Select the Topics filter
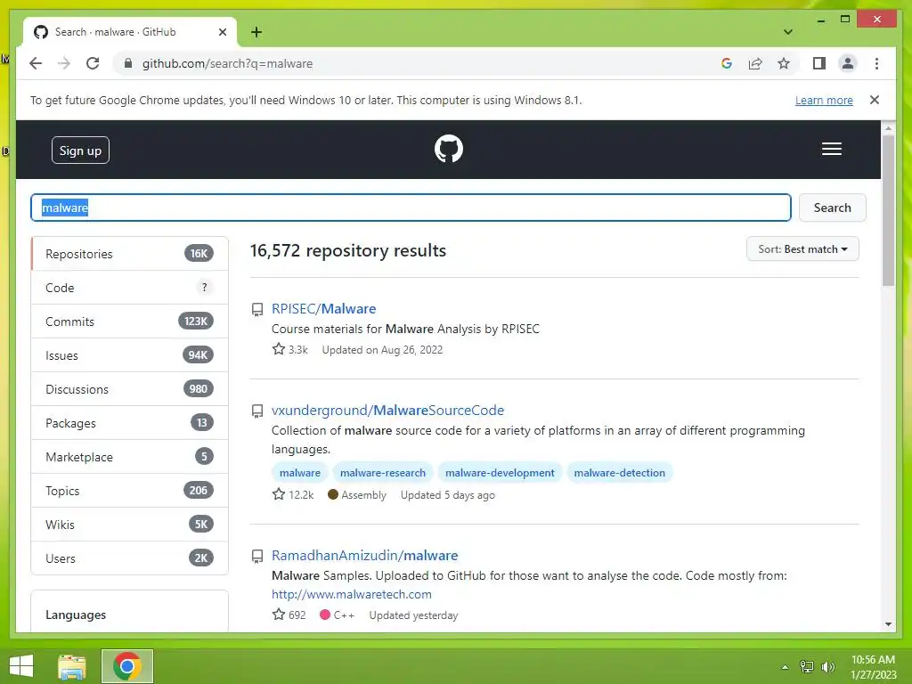 (130, 491)
